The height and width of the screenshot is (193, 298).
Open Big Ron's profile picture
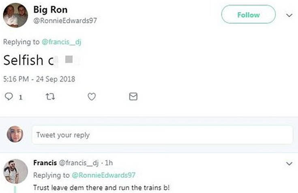click(x=15, y=16)
